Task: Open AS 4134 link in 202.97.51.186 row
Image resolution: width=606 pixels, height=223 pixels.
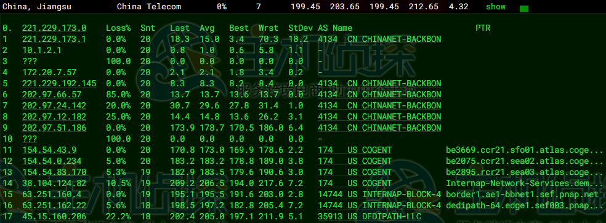Action: click(x=379, y=128)
